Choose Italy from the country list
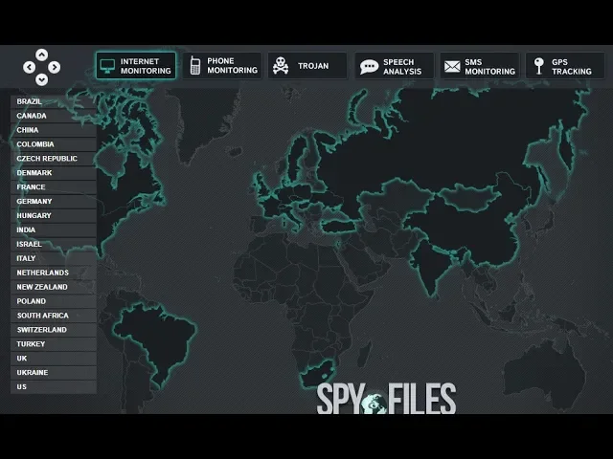 (x=54, y=258)
